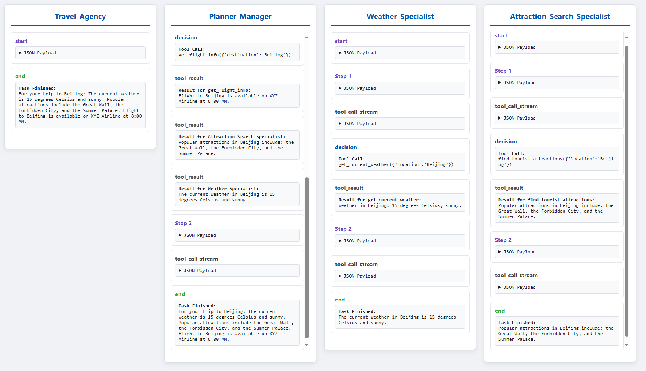Expand JSON Payload under Weather_Specialist Step 2

click(400, 241)
